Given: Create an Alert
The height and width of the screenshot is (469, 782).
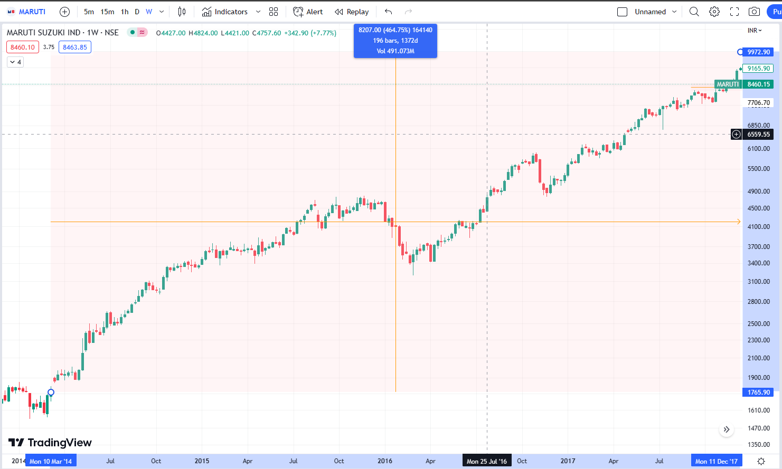Looking at the screenshot, I should 308,12.
